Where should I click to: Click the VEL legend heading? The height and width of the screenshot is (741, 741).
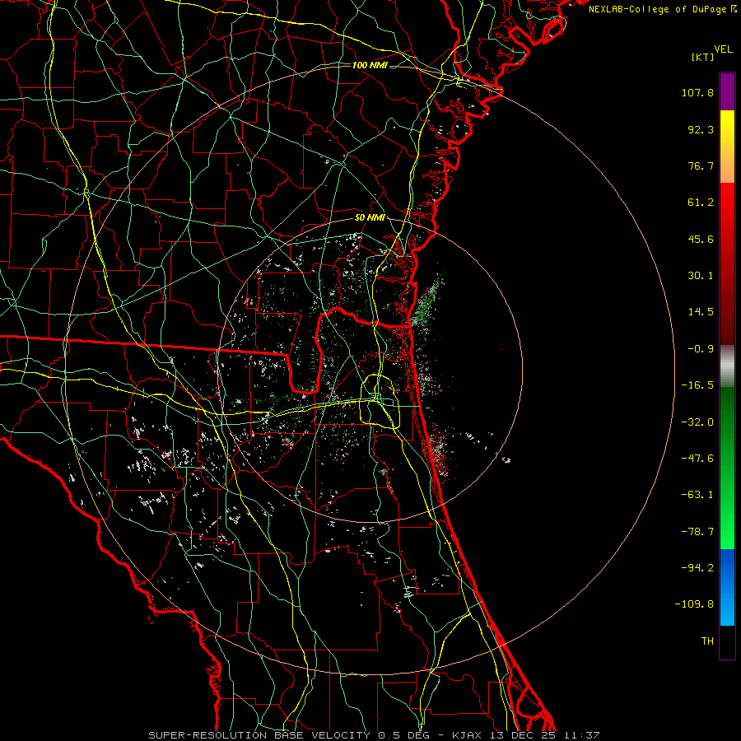pos(724,49)
